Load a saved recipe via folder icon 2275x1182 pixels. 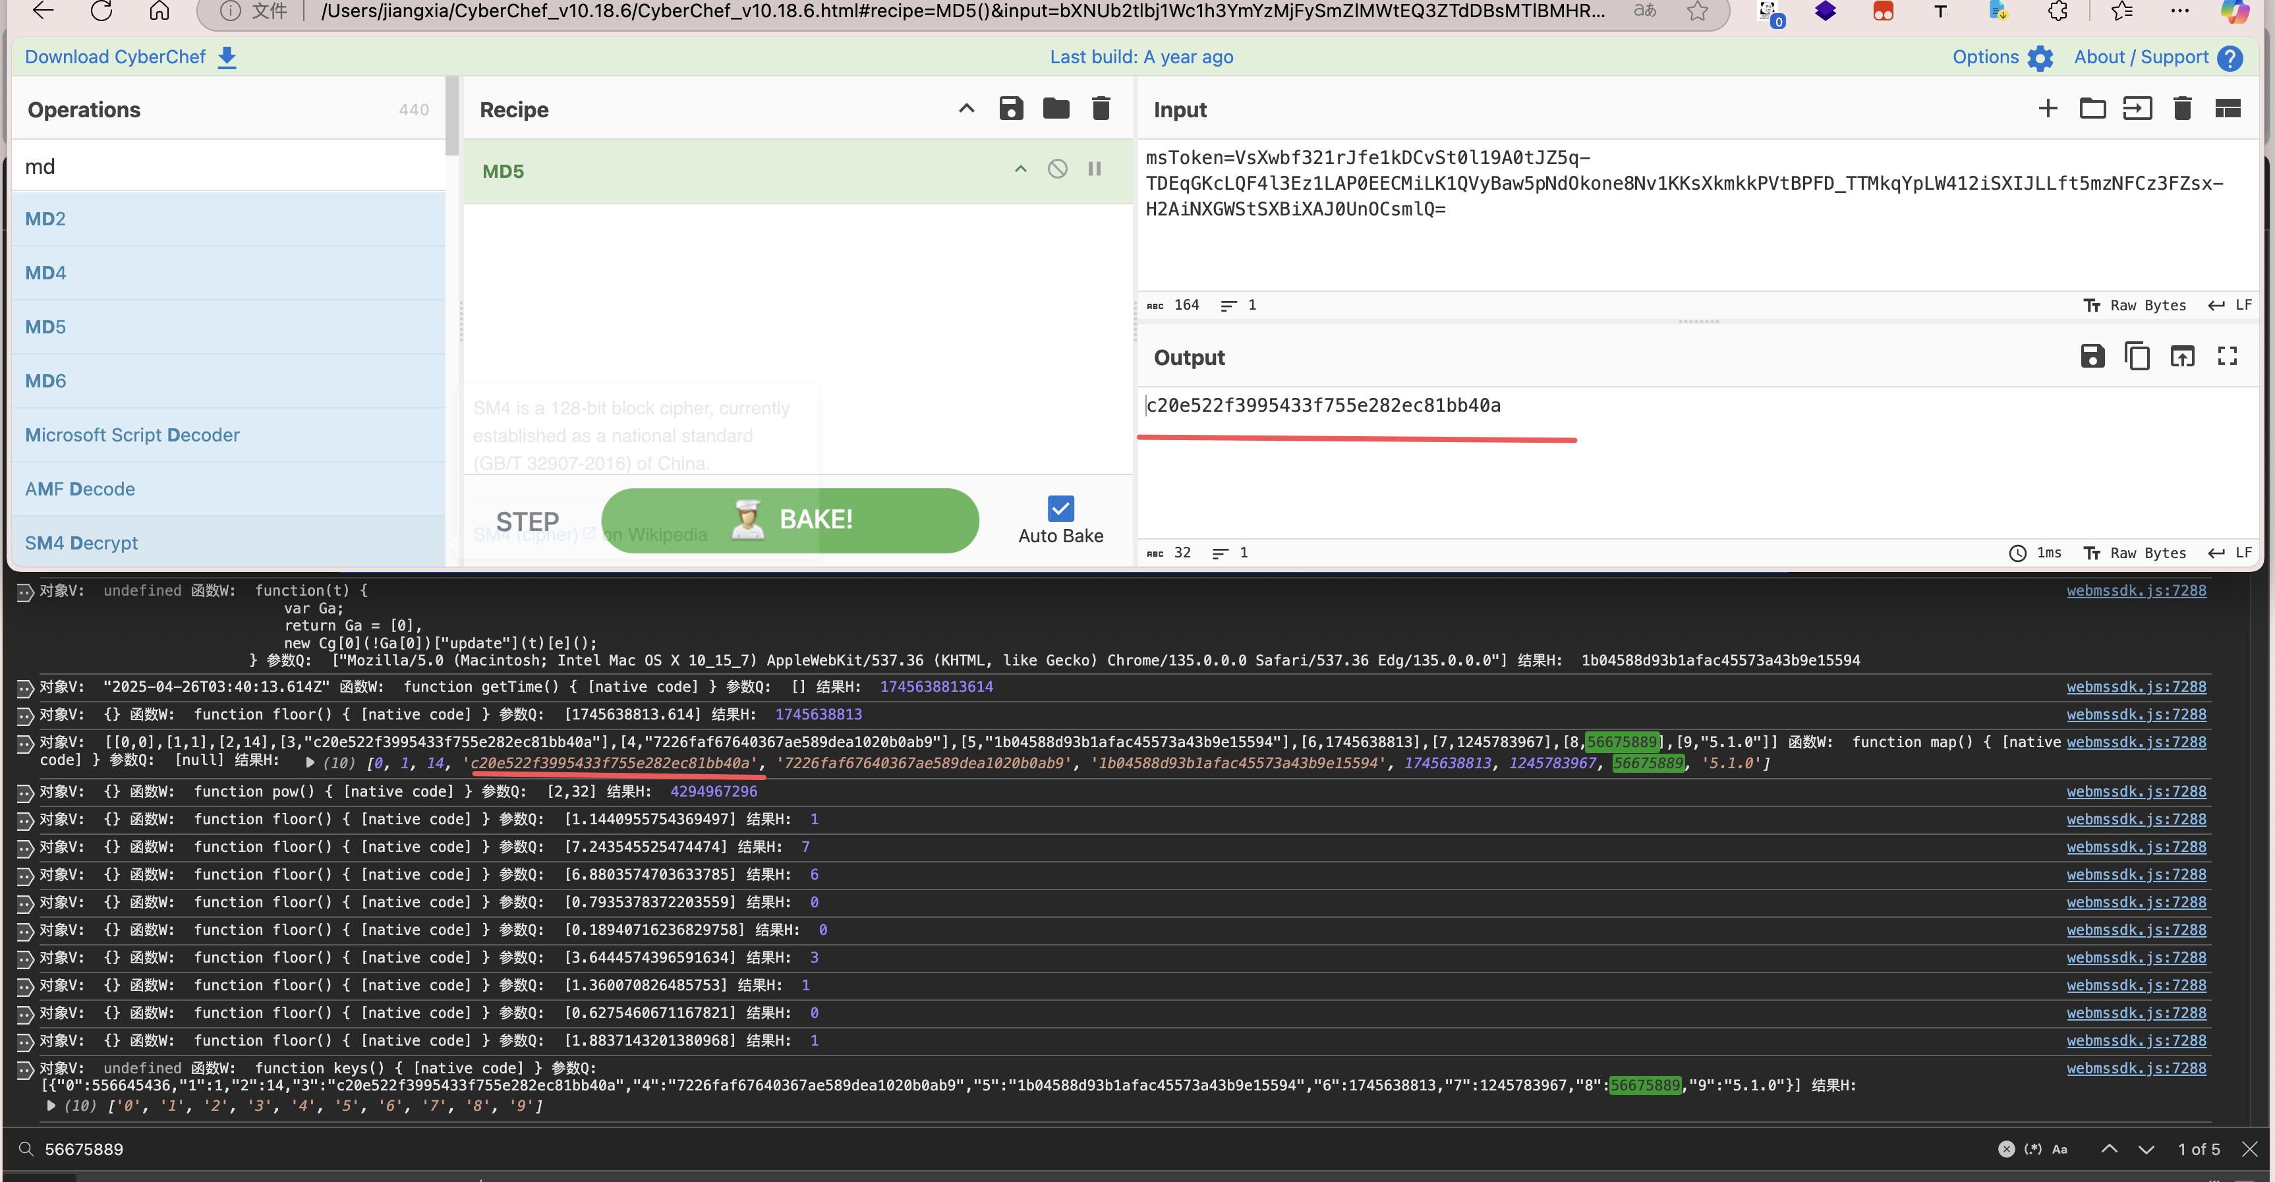click(1056, 109)
